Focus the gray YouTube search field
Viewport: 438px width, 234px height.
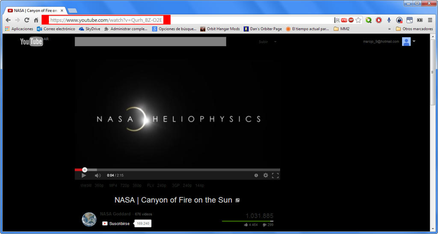point(150,41)
